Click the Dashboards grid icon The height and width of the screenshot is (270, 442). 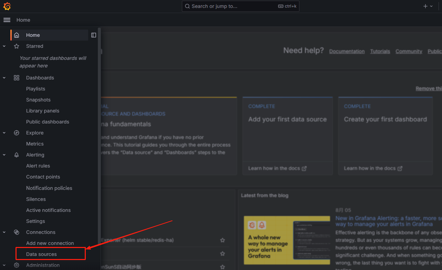click(17, 78)
